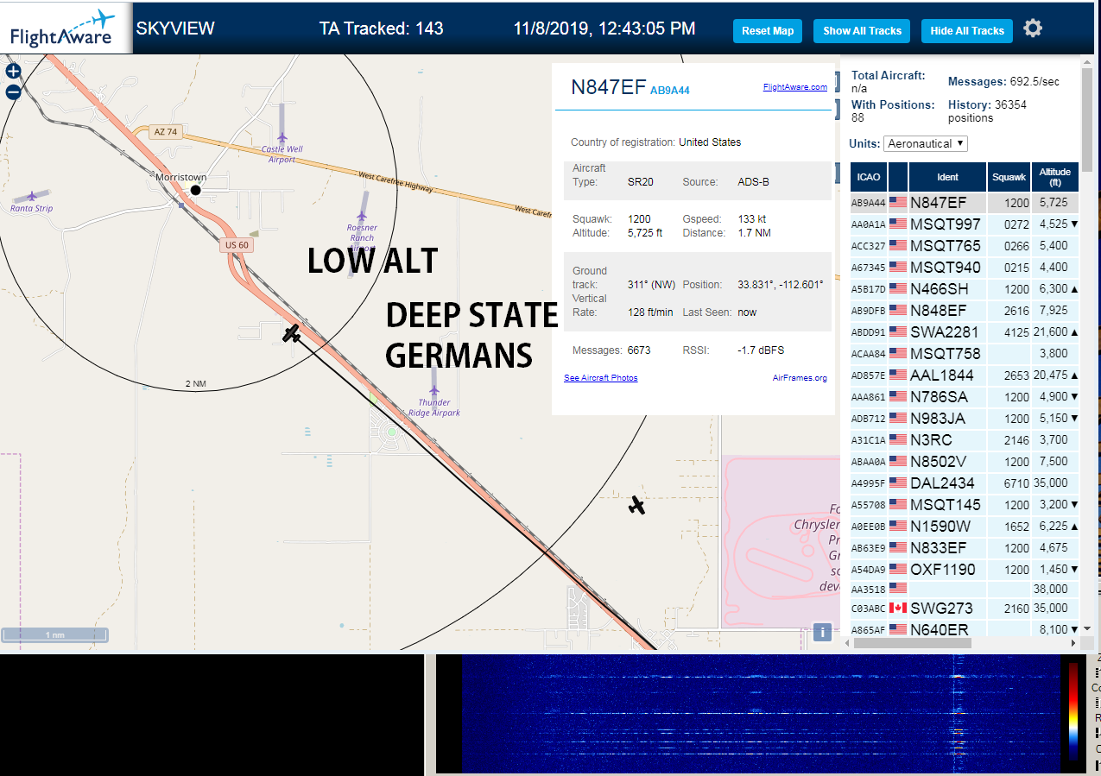Select the AAL1844 aircraft row

click(x=965, y=375)
